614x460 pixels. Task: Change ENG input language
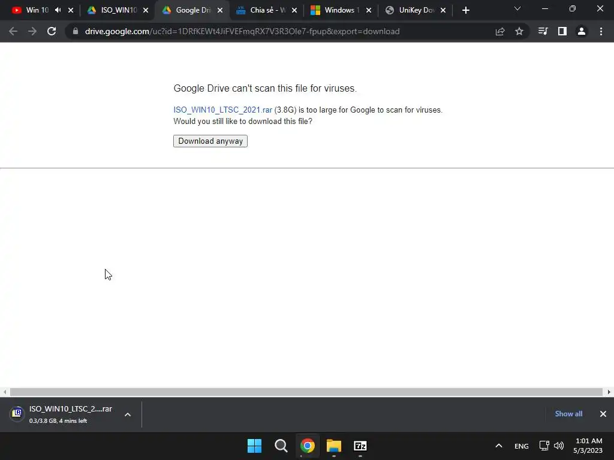tap(521, 446)
